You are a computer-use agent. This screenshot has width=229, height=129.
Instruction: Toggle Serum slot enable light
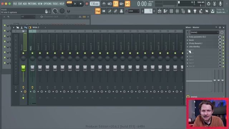[x=223, y=40]
